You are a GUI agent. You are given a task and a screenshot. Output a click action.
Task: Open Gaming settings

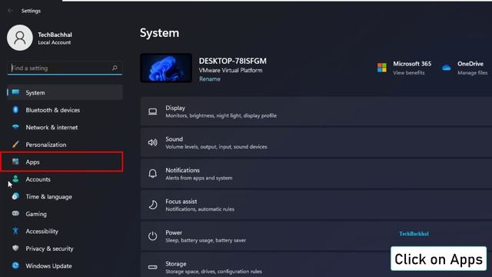pos(65,214)
